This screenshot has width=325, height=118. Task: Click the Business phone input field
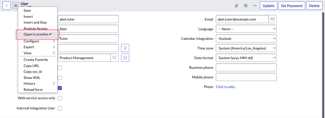pyautogui.click(x=246, y=68)
